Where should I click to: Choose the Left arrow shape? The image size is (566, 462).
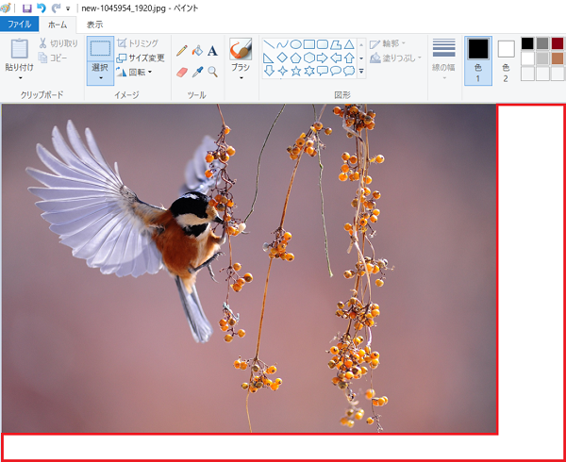tap(336, 58)
